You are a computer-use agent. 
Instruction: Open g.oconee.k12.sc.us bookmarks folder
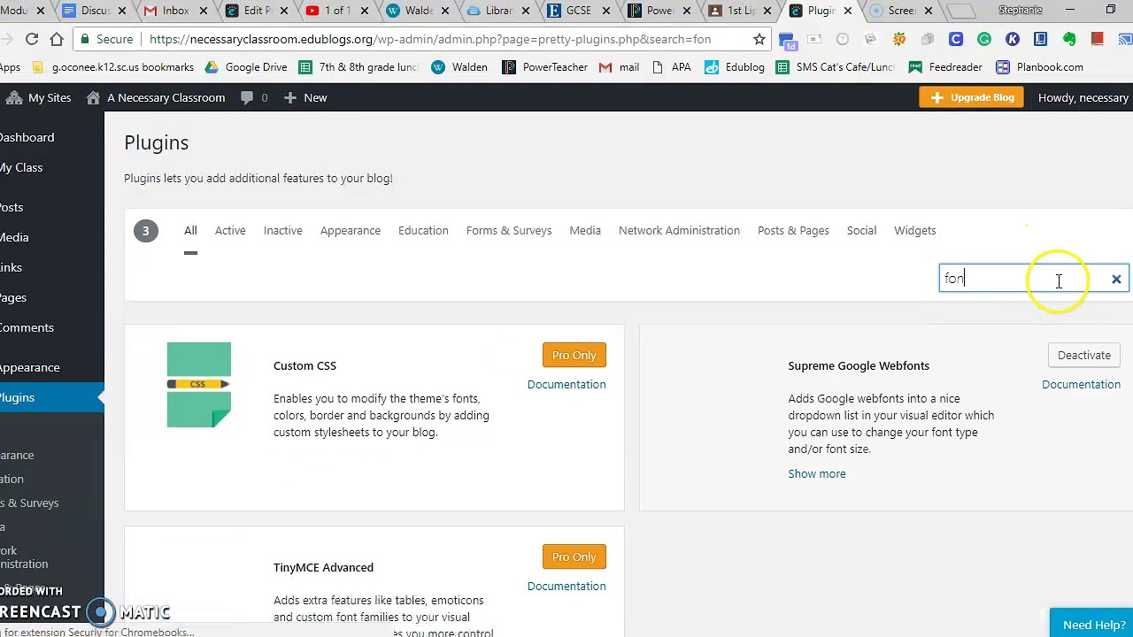click(x=112, y=67)
